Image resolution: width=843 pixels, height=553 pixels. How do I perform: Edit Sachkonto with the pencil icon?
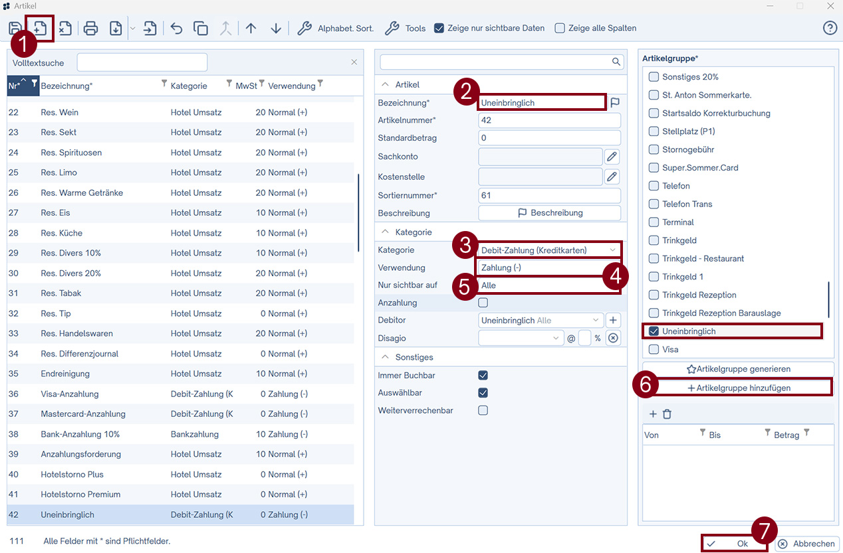[x=612, y=157]
